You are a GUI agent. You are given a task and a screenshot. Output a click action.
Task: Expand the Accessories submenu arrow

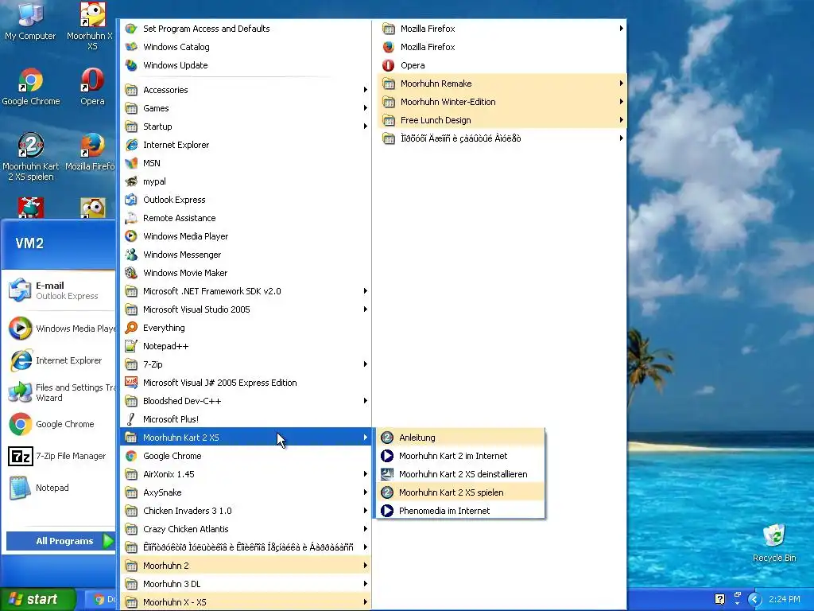click(366, 90)
